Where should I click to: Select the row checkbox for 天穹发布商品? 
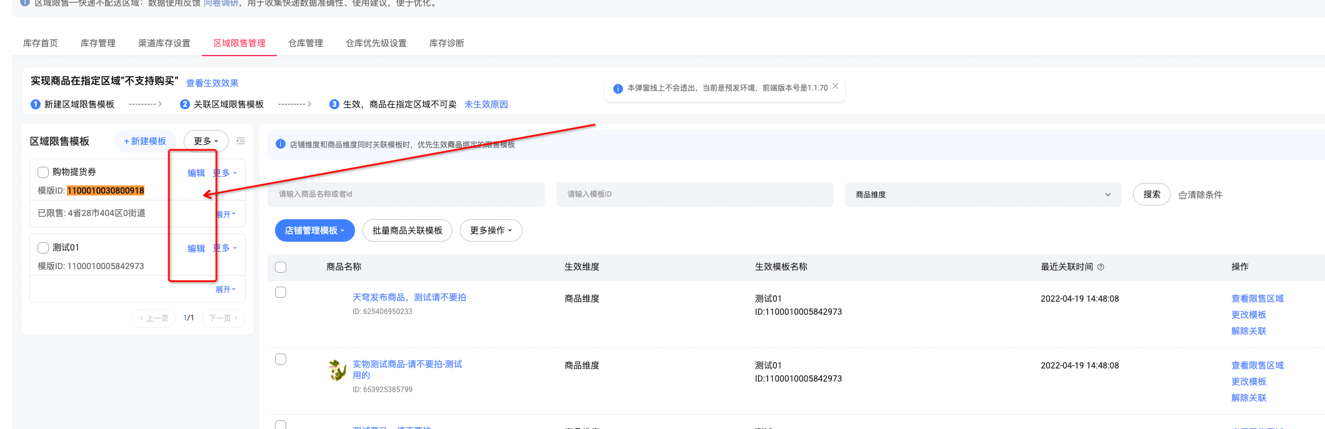tap(281, 292)
